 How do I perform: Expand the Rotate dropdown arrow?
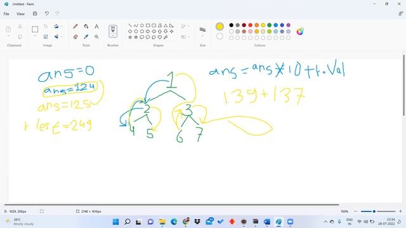click(x=61, y=27)
